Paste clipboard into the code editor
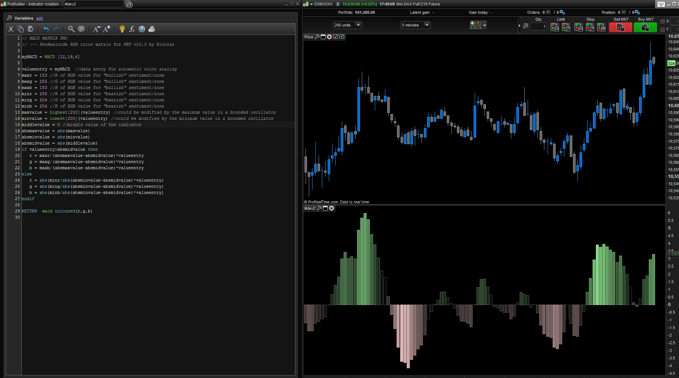The image size is (679, 378). coord(30,29)
